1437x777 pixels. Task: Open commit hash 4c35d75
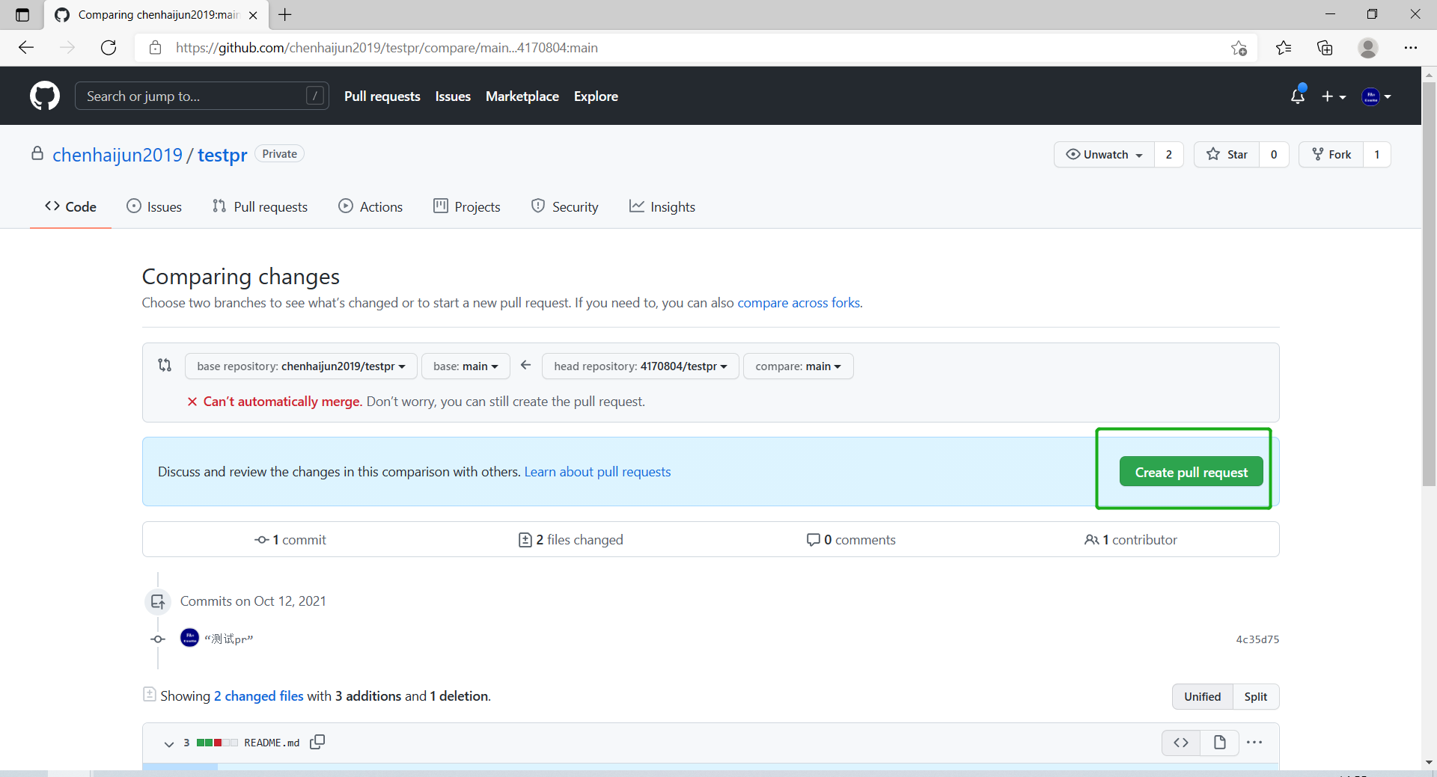pos(1257,639)
